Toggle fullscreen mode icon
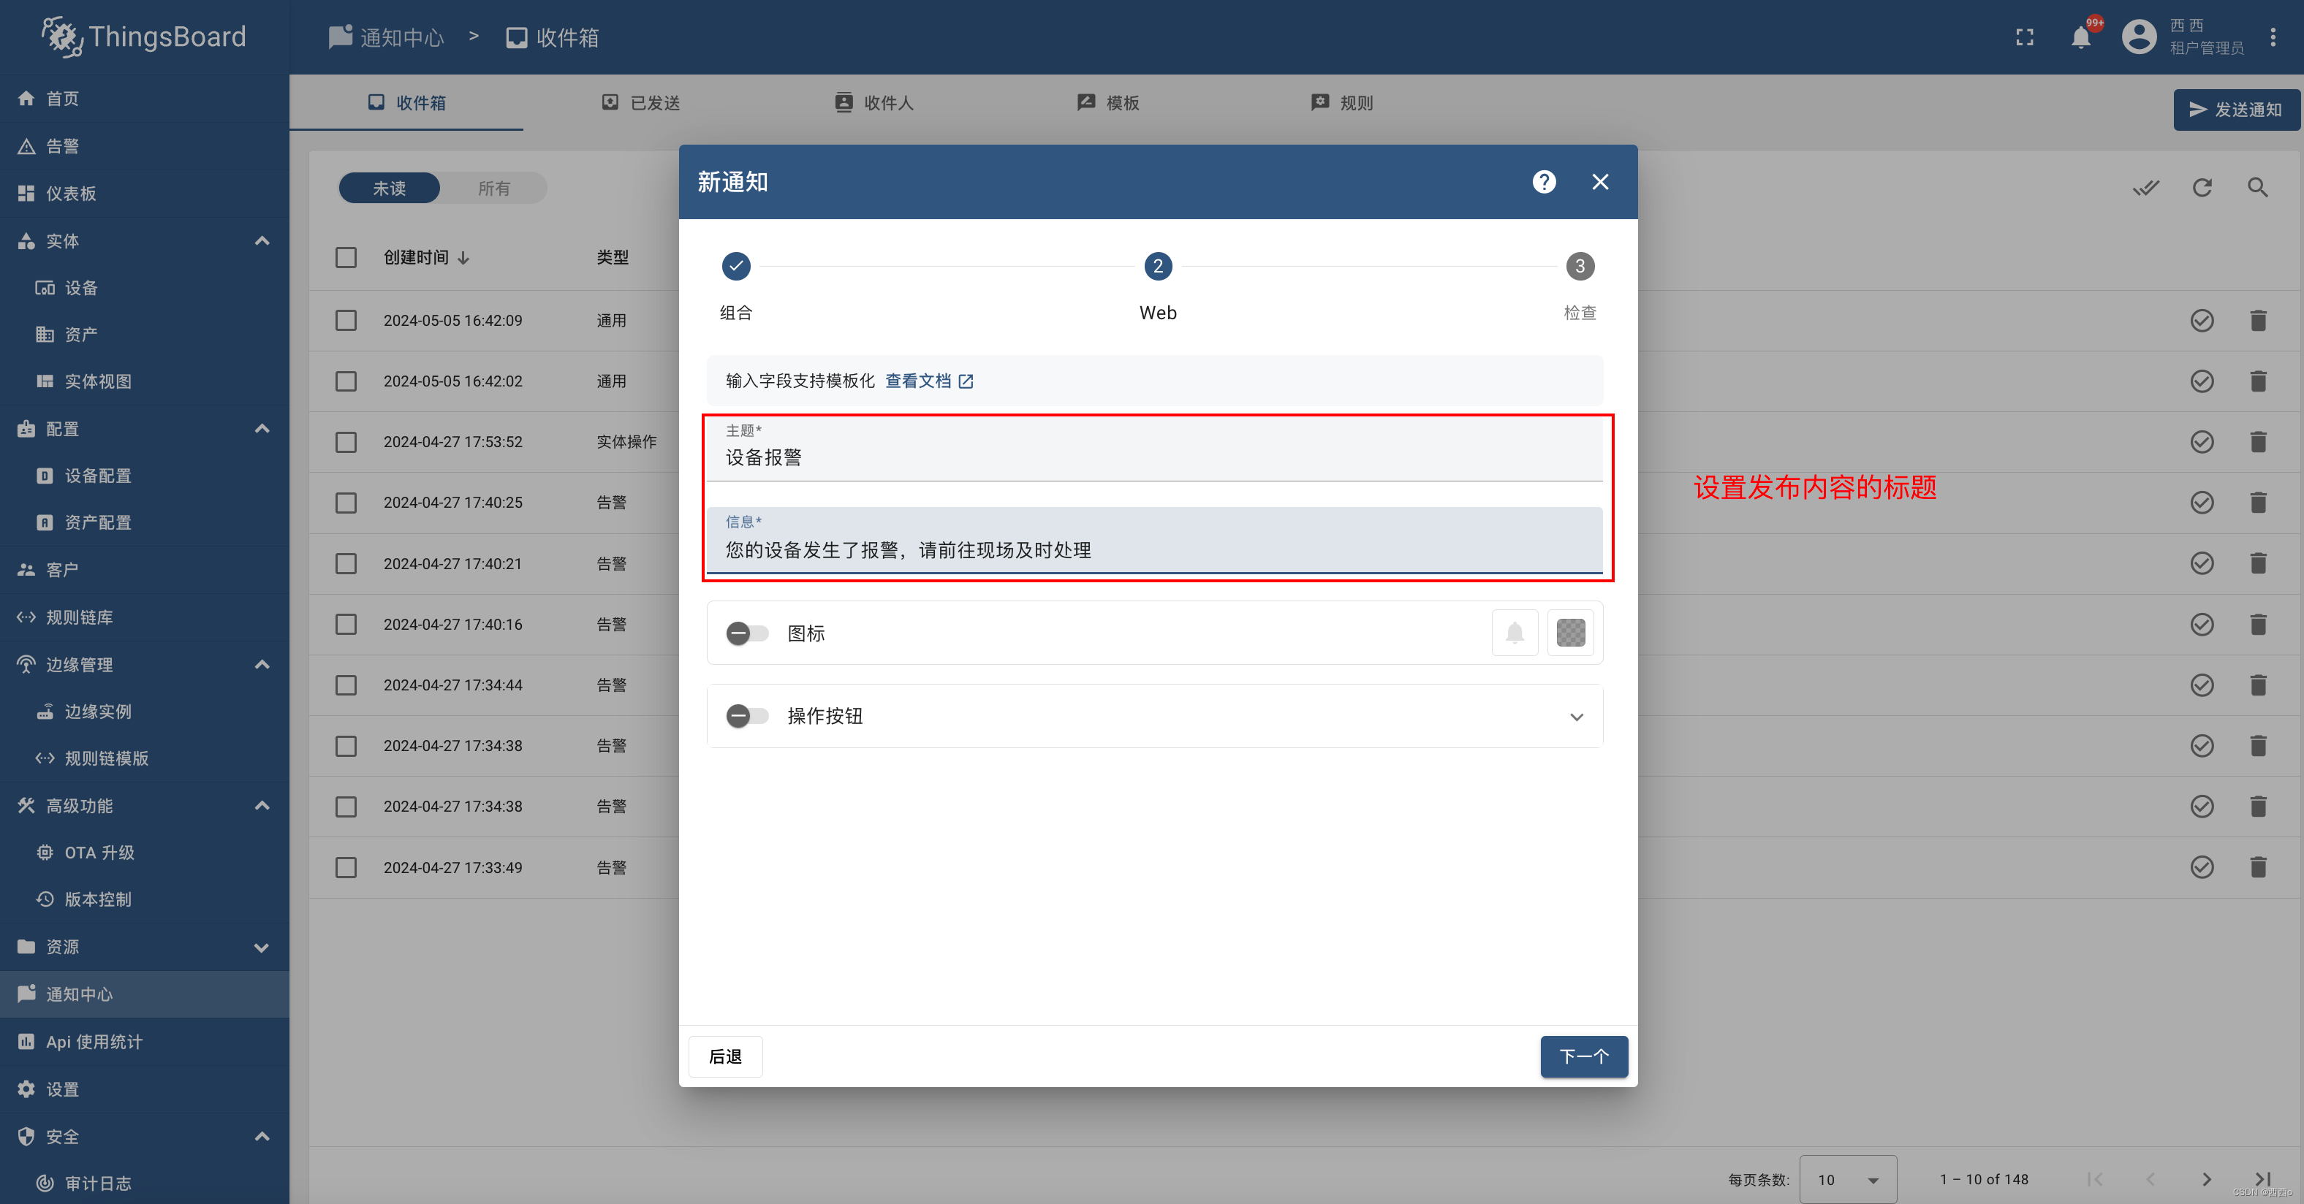The image size is (2304, 1204). click(2024, 37)
